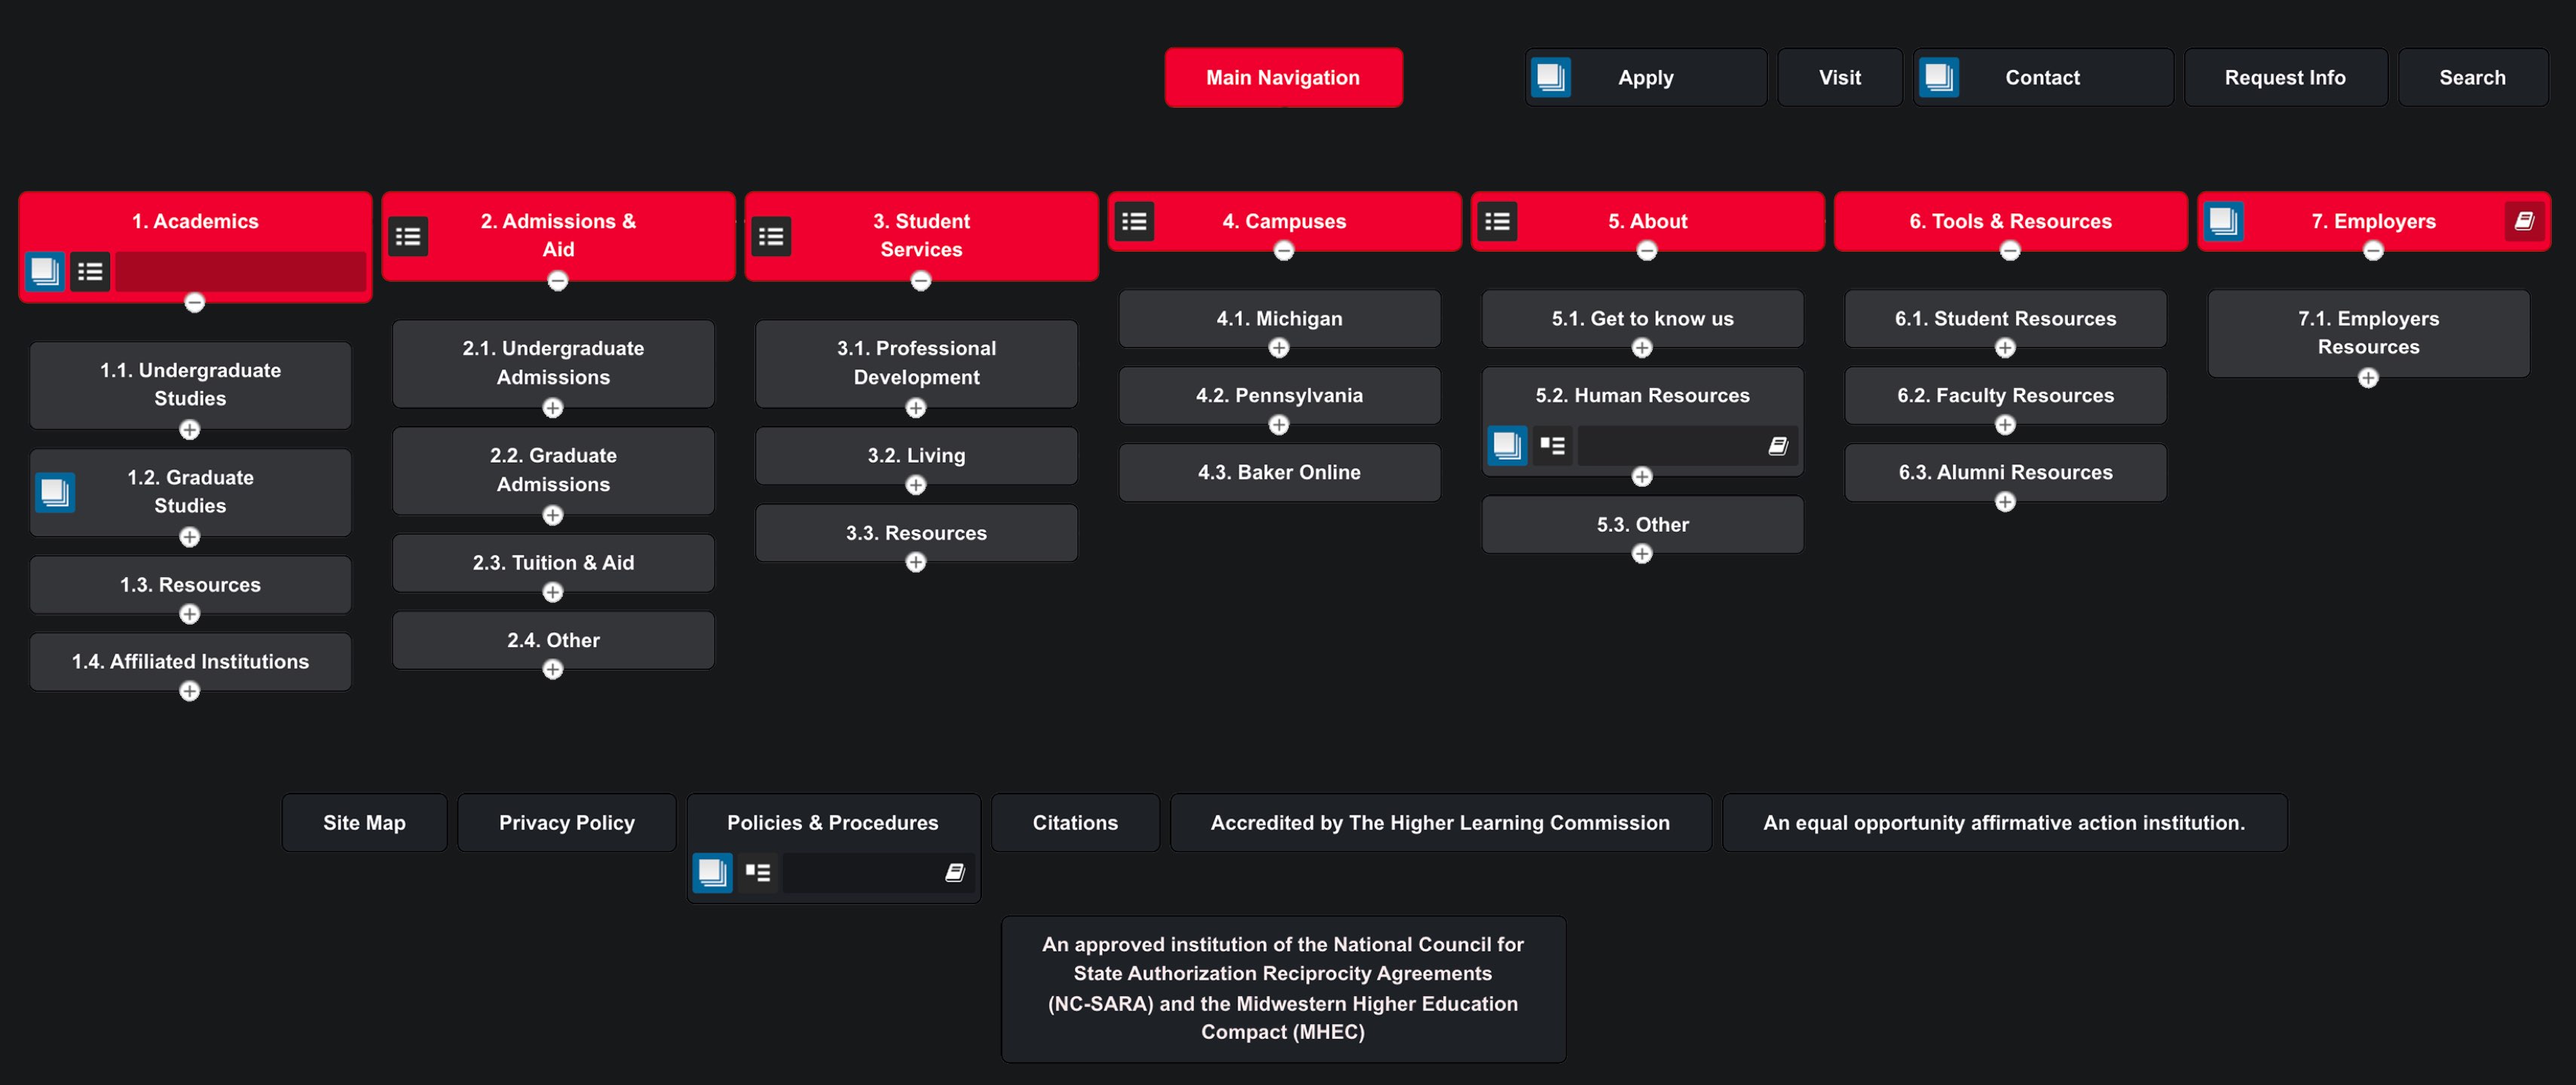Collapse the 4. Campuses branch
Image resolution: width=2576 pixels, height=1085 pixels.
coord(1284,251)
